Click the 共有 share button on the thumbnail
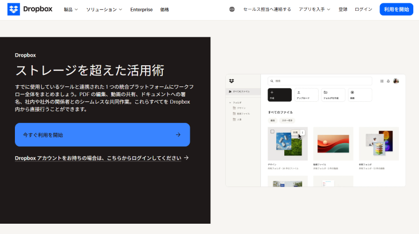This screenshot has height=234, width=419. (x=295, y=133)
